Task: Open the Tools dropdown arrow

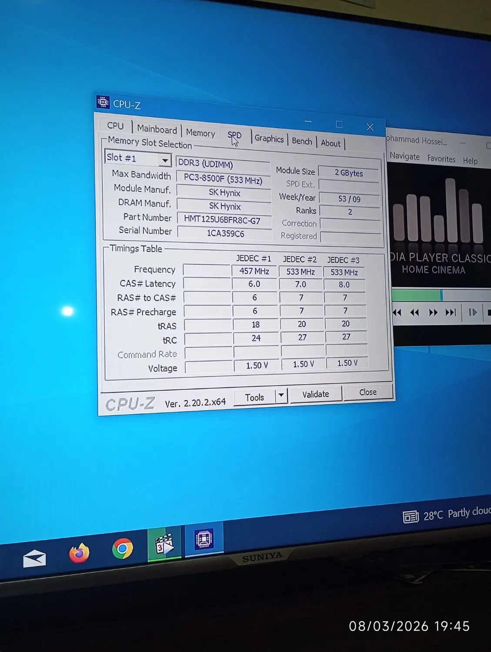Action: tap(281, 395)
